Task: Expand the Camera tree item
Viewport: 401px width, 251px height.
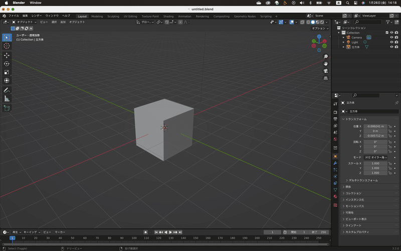Action: pos(343,37)
